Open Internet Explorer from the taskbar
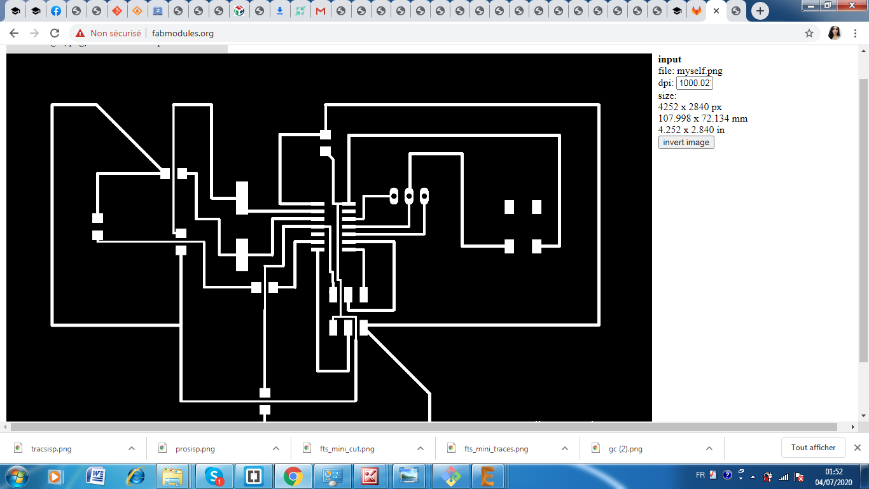 (x=136, y=476)
